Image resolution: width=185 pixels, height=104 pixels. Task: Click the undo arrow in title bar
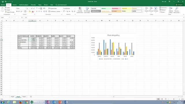(5, 1)
